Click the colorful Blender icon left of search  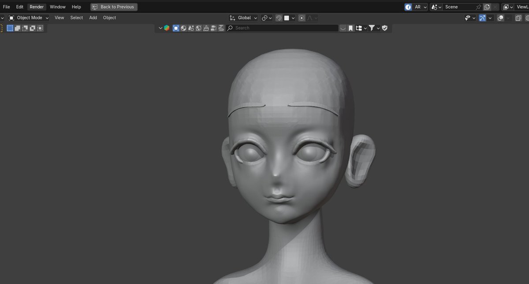[167, 28]
